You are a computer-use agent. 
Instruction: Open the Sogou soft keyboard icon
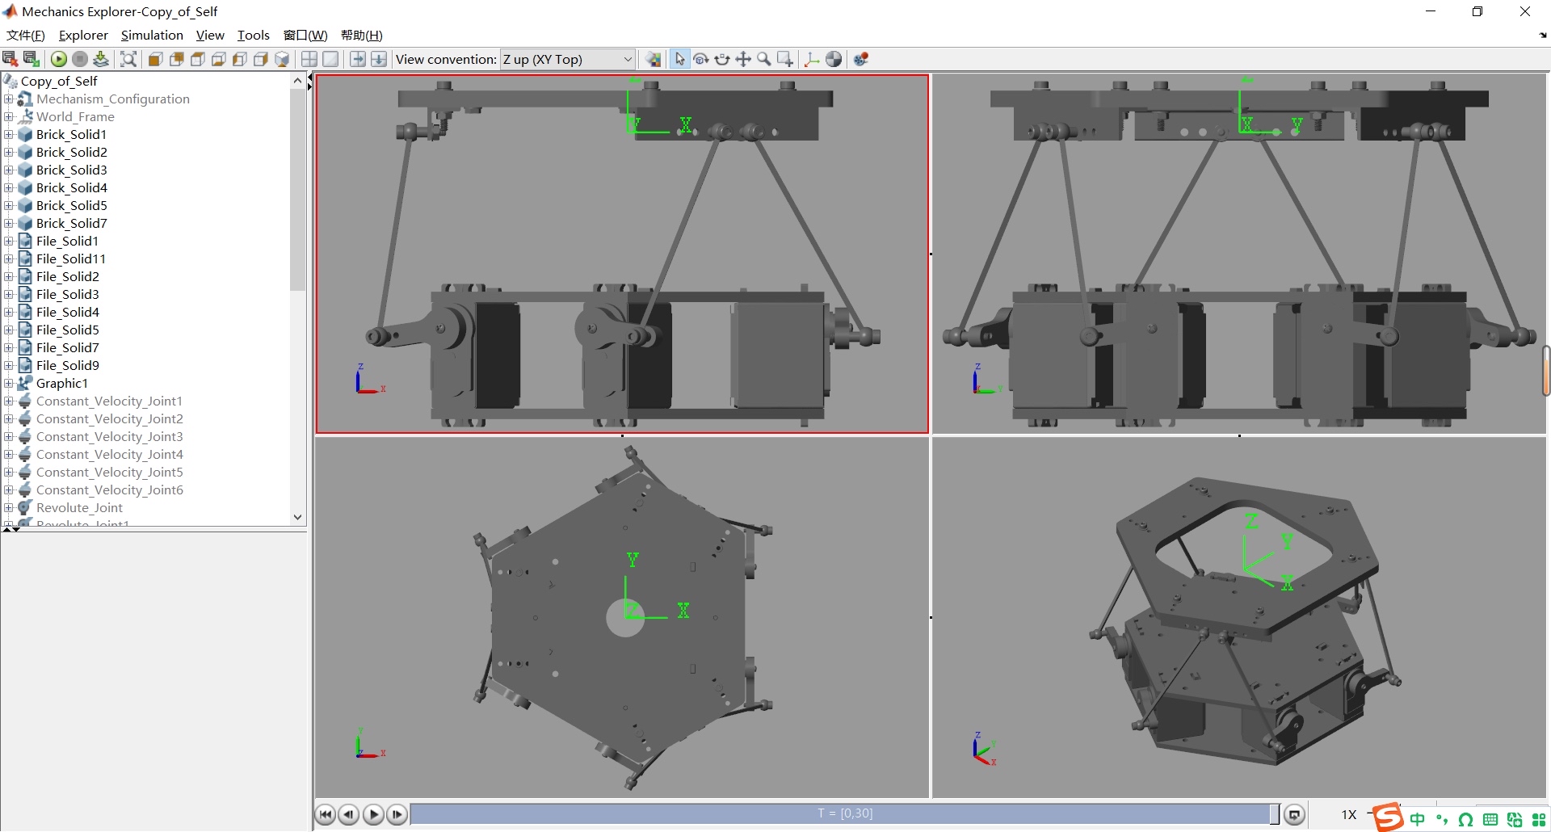[x=1490, y=820]
